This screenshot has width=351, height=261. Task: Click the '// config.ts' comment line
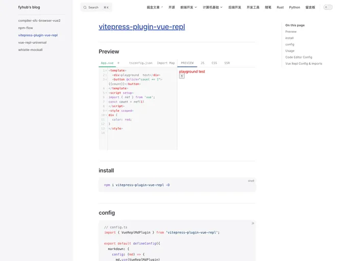pos(115,227)
